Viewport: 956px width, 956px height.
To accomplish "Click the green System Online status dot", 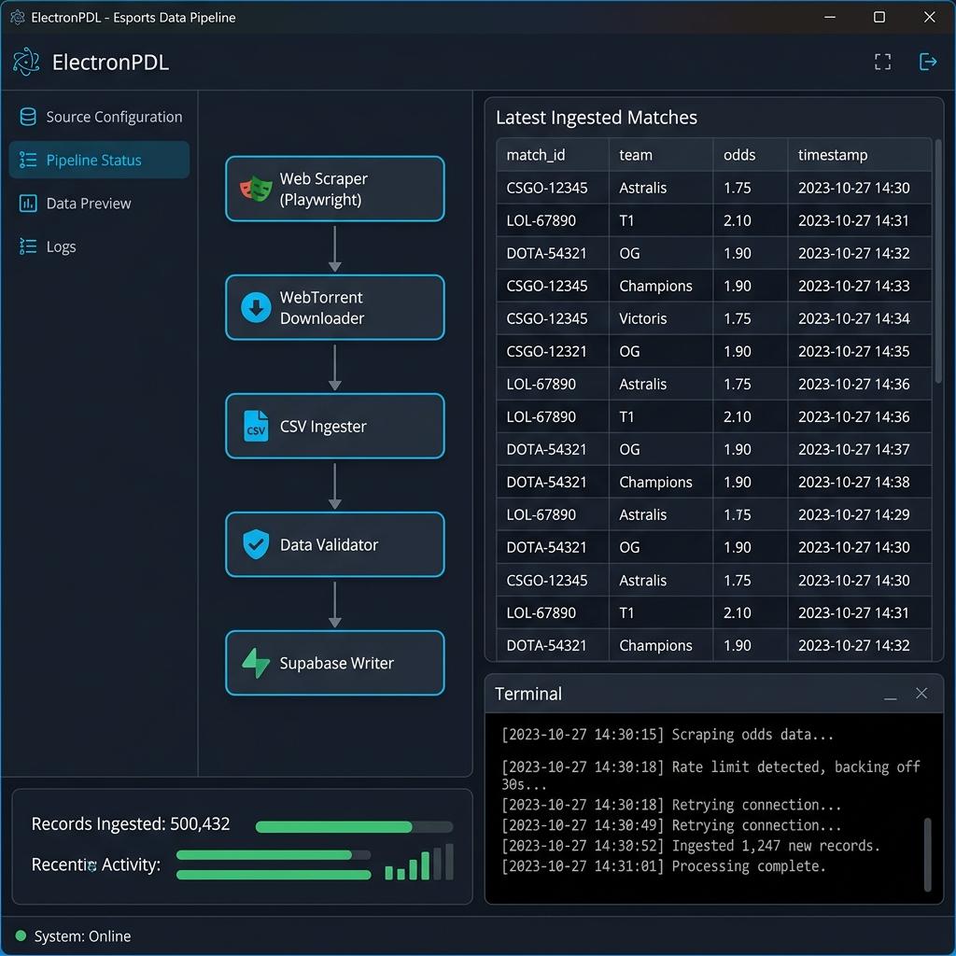I will point(21,935).
